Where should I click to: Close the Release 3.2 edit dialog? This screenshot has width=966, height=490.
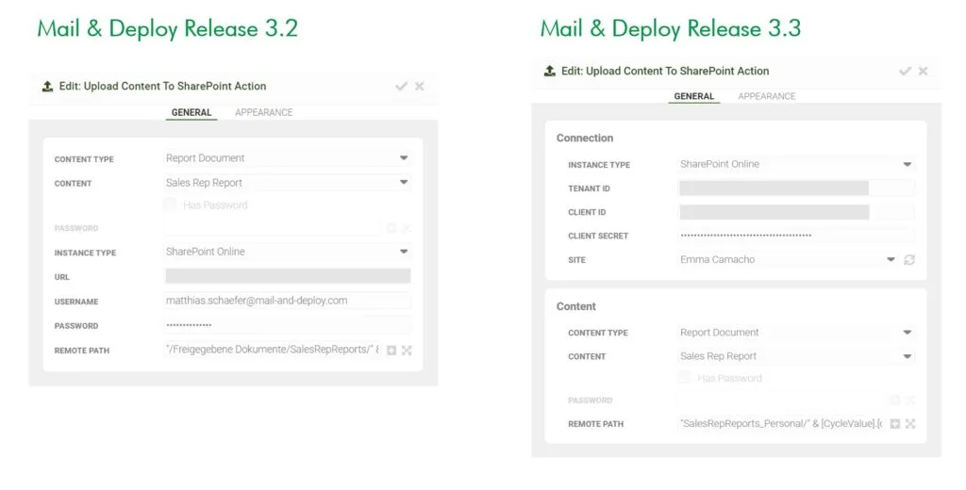[x=420, y=86]
